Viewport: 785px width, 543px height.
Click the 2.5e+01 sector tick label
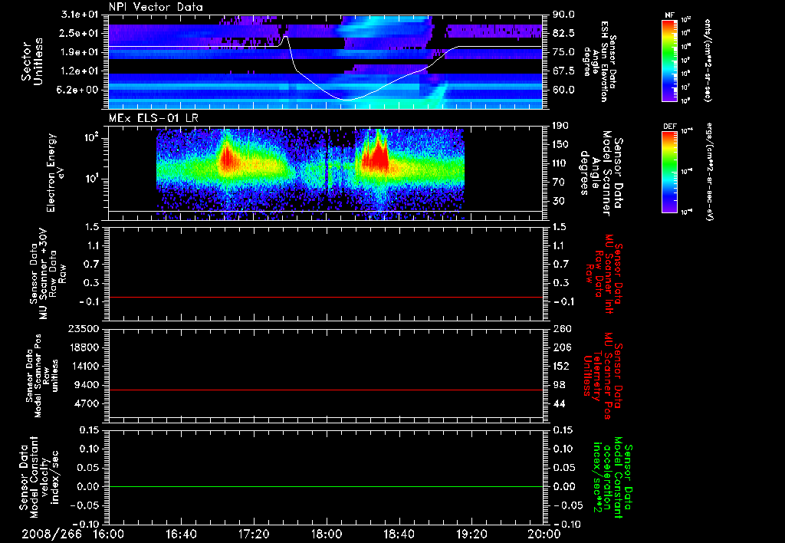point(80,33)
